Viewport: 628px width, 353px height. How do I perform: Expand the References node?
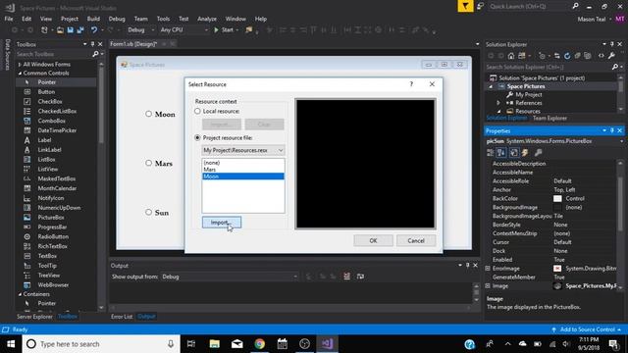(x=498, y=103)
